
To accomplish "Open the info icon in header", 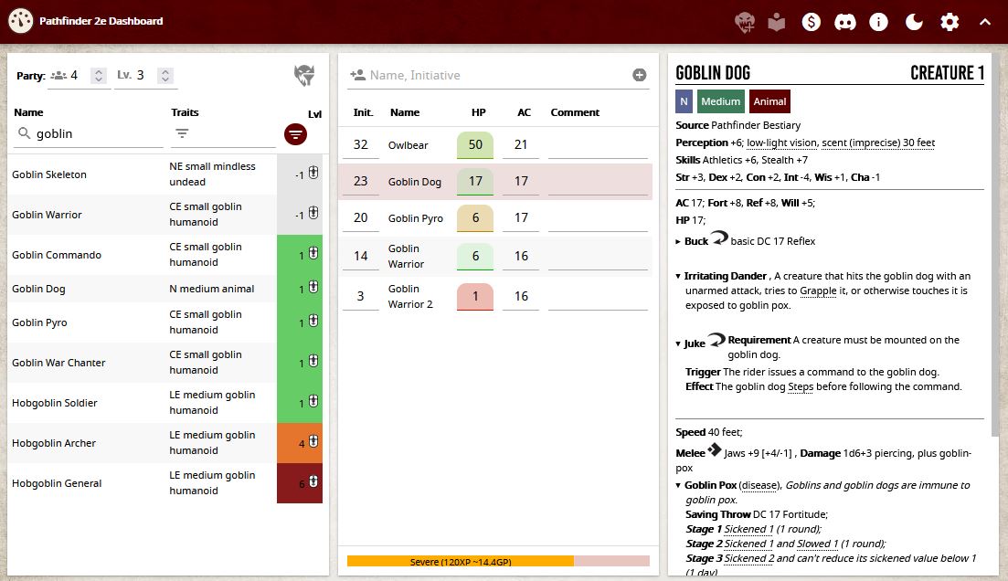I will click(x=879, y=22).
